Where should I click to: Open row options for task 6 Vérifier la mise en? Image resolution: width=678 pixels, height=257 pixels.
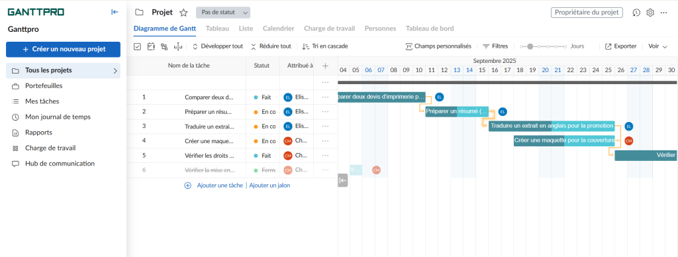[x=326, y=170]
